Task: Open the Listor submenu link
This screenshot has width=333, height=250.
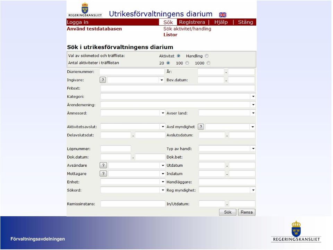Action: click(170, 35)
